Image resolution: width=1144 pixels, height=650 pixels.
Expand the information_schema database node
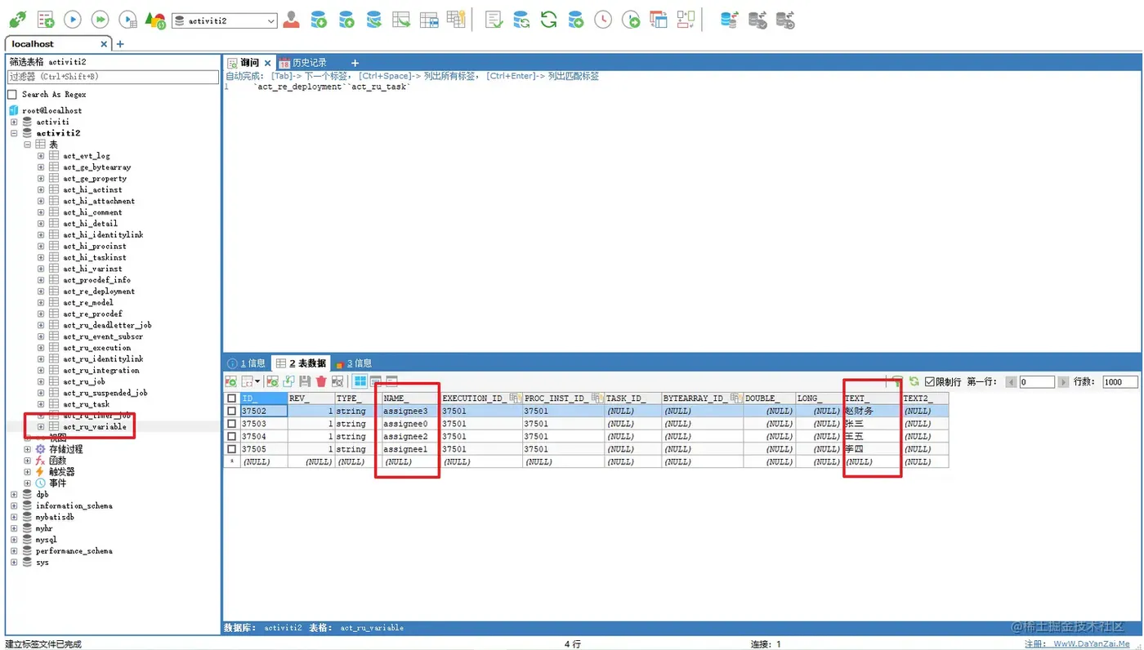pos(14,506)
